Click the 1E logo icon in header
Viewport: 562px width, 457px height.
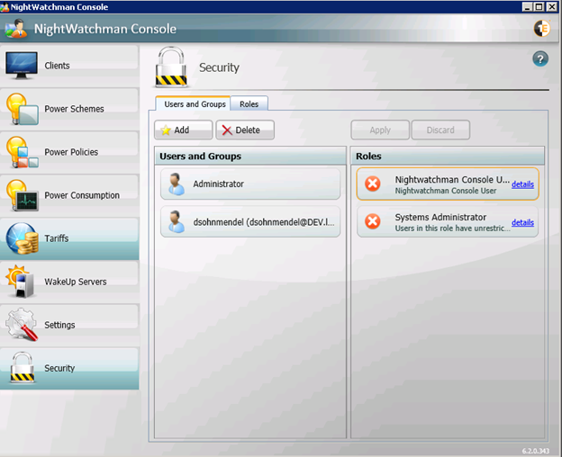(542, 28)
